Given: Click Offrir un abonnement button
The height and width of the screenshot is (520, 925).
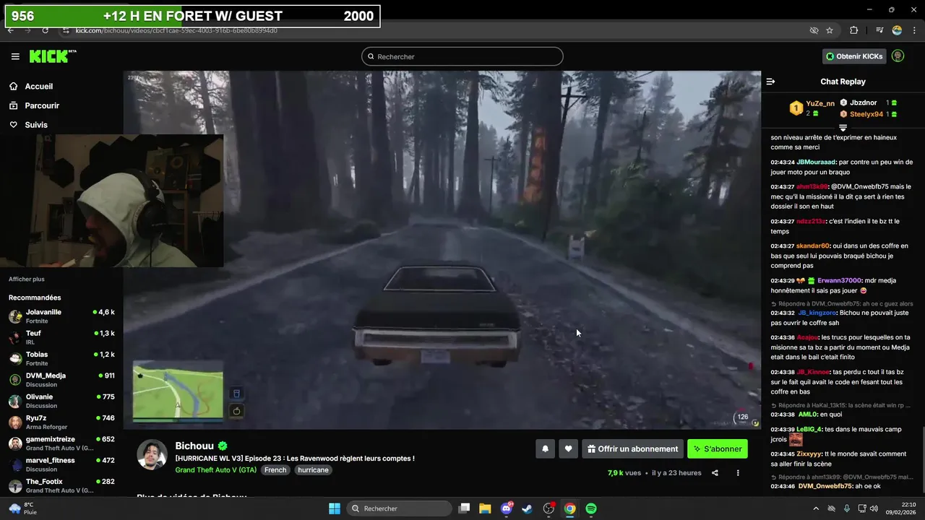Looking at the screenshot, I should (x=632, y=448).
